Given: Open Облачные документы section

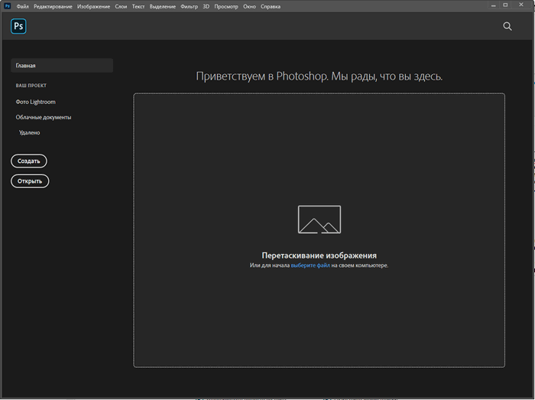Looking at the screenshot, I should 44,117.
